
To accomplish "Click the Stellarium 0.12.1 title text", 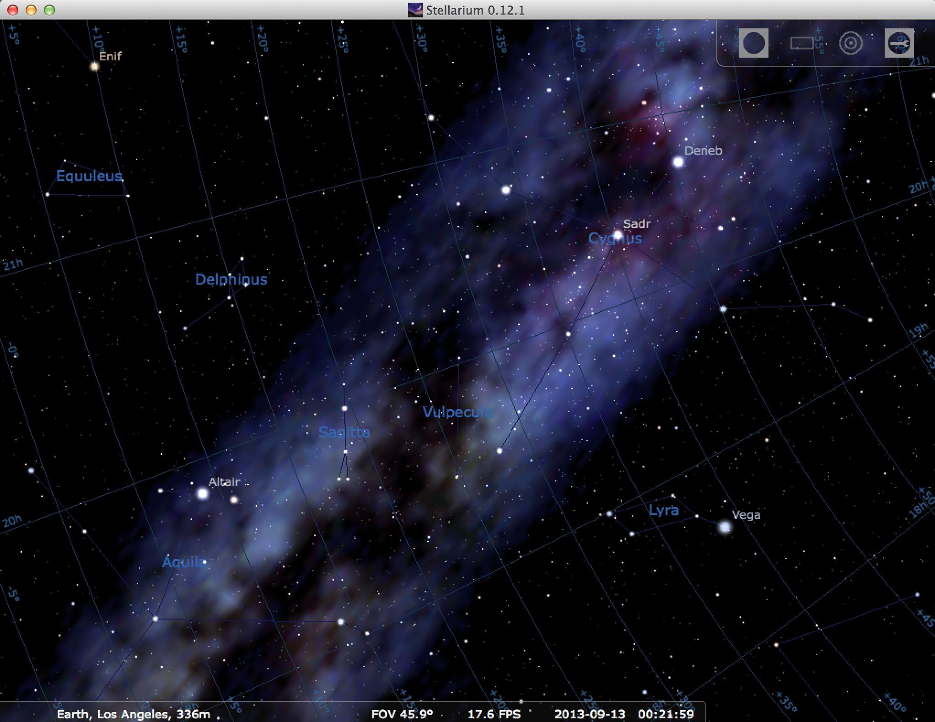I will click(x=475, y=10).
